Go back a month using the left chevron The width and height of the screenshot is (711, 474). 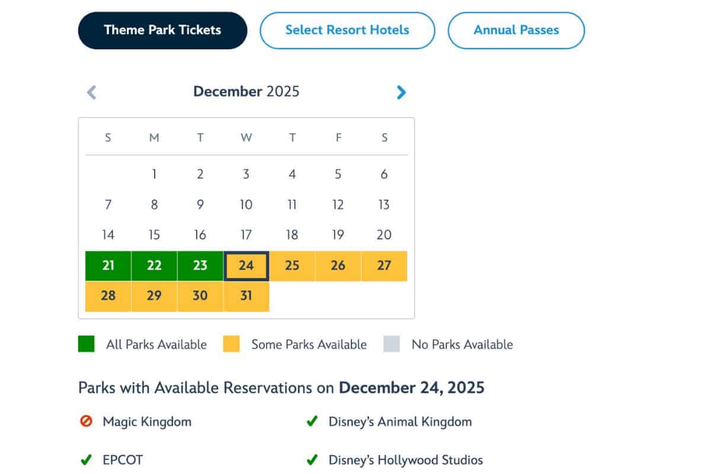tap(92, 92)
